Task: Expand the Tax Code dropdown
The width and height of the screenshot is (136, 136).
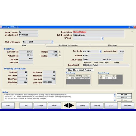Action: tap(100, 51)
